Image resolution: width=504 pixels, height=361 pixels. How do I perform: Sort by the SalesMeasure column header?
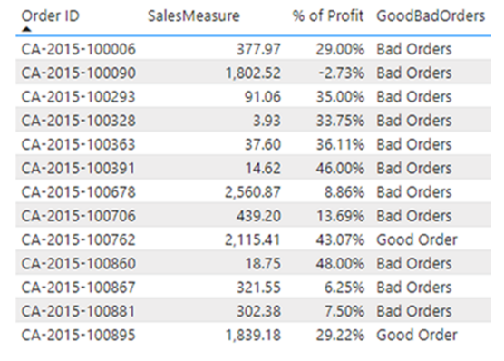[x=194, y=15]
